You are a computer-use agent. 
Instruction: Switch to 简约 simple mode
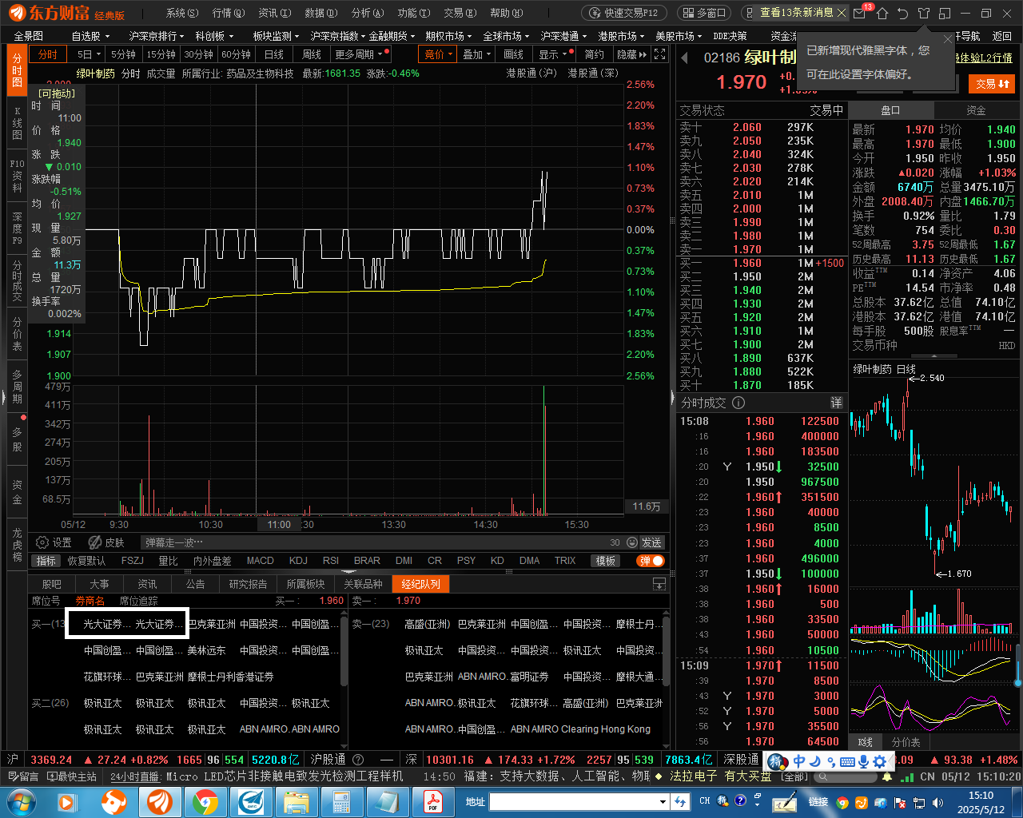tap(594, 54)
